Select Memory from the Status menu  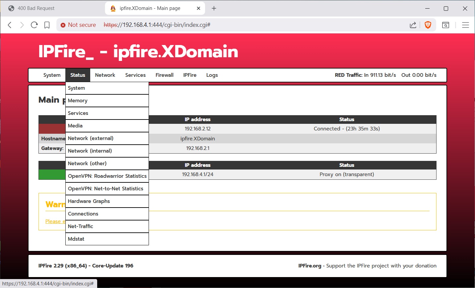tap(78, 101)
